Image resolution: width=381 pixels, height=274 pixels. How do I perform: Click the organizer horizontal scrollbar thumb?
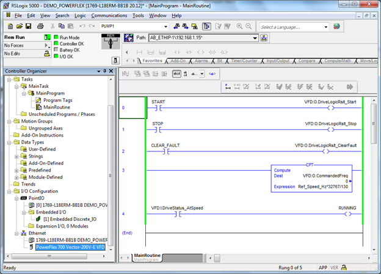coord(49,256)
